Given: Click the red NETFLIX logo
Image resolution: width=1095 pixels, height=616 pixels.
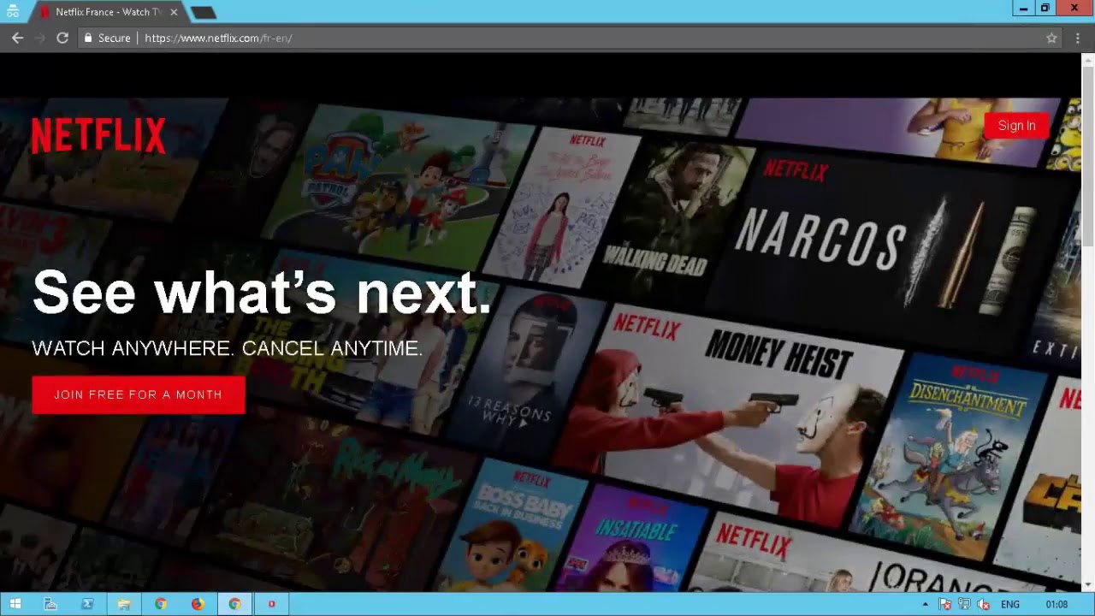Looking at the screenshot, I should [98, 136].
